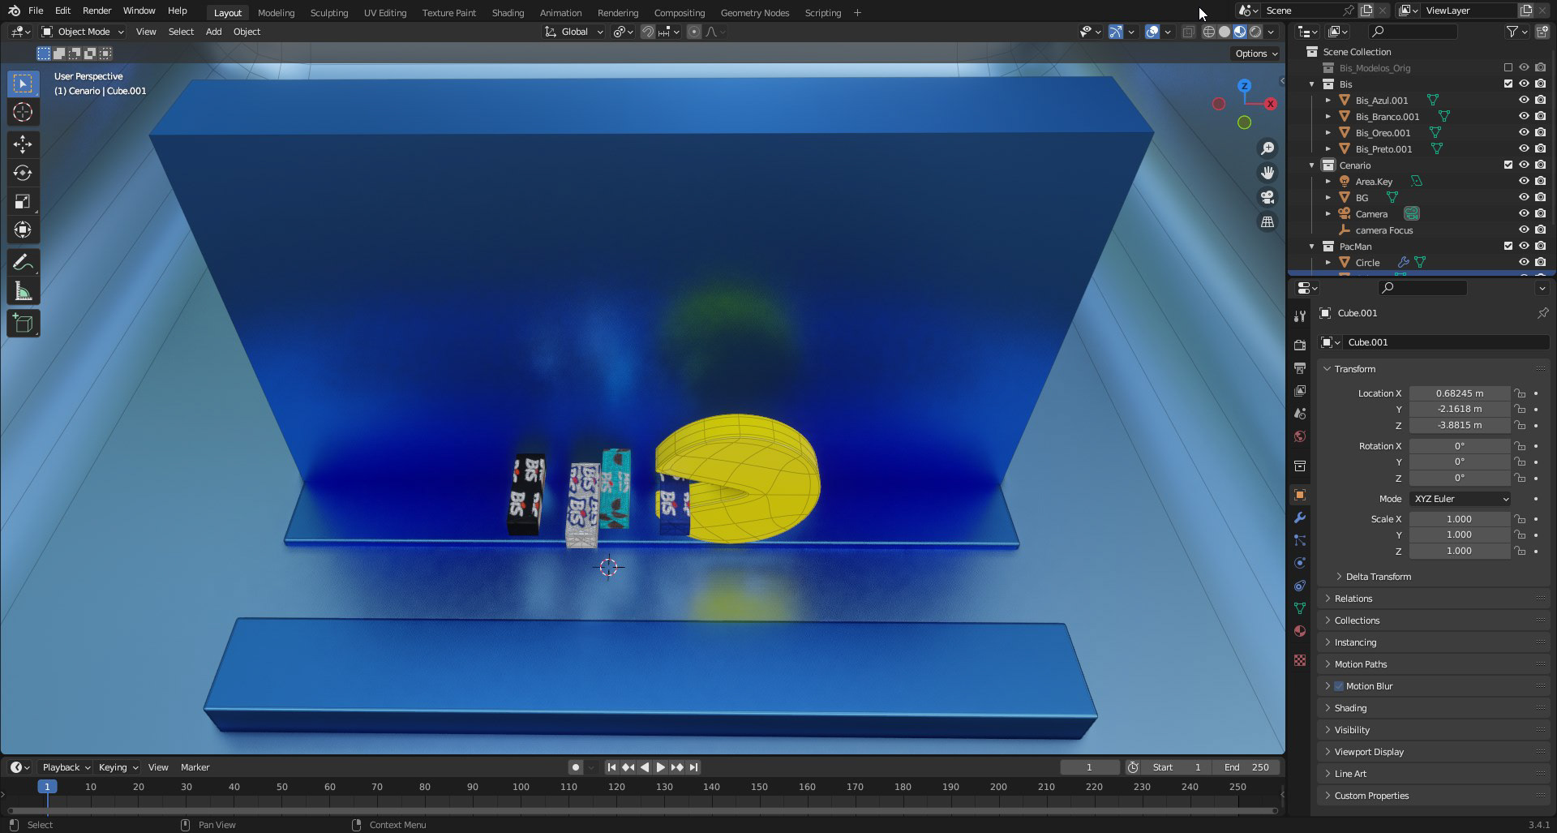Open the Tool properties tab
Viewport: 1557px width, 833px height.
coord(1300,316)
